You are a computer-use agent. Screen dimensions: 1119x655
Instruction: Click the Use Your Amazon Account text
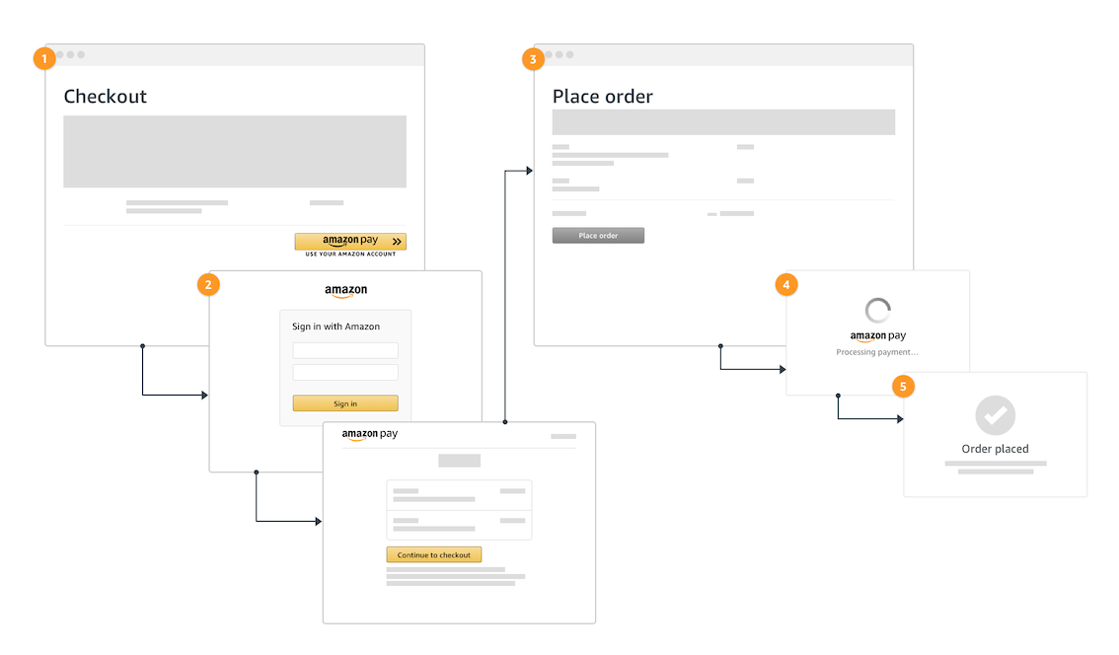350,254
